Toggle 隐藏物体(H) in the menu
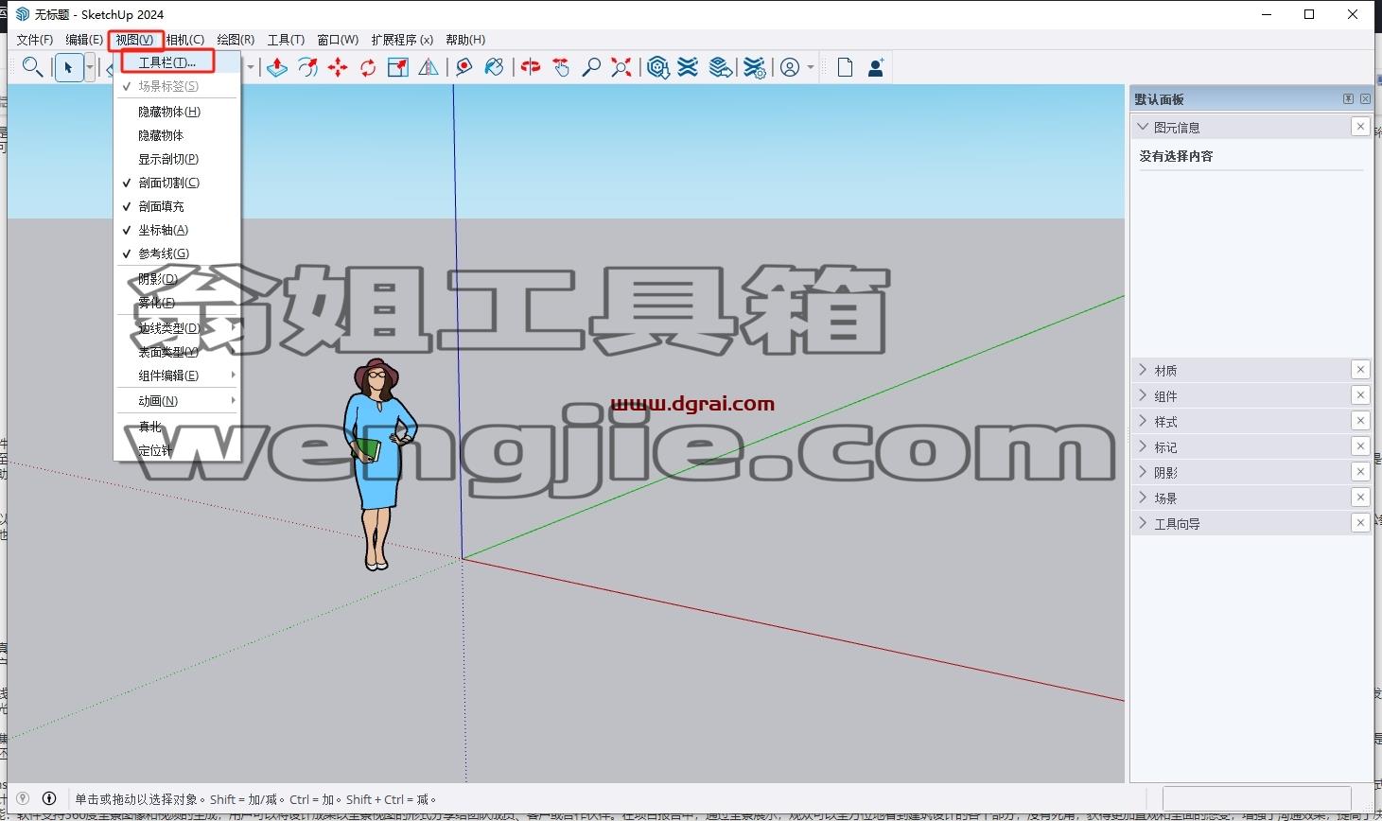The width and height of the screenshot is (1382, 821). pyautogui.click(x=177, y=112)
